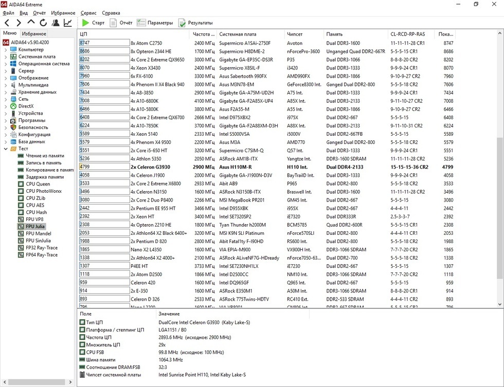Expand the Компьютер tree node

(x=6, y=50)
